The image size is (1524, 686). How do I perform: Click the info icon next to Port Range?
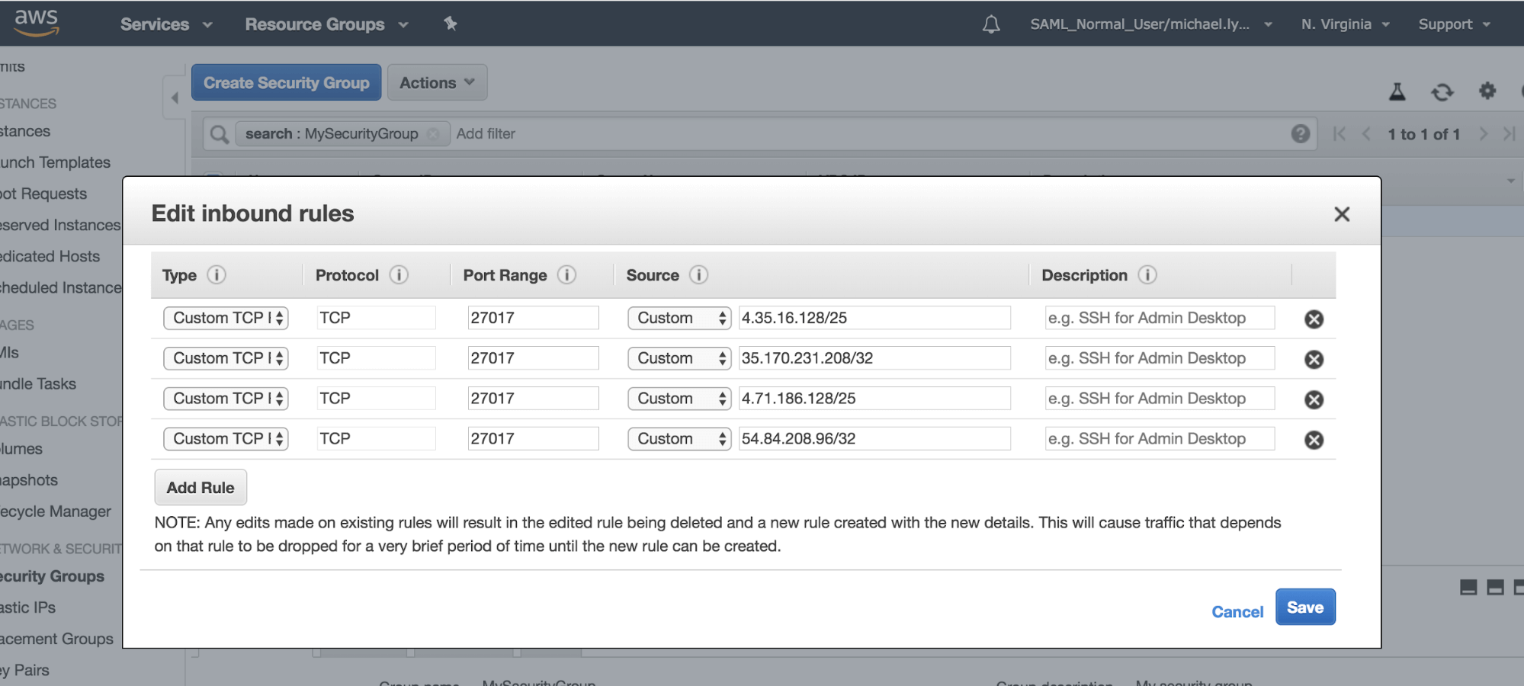pos(566,275)
